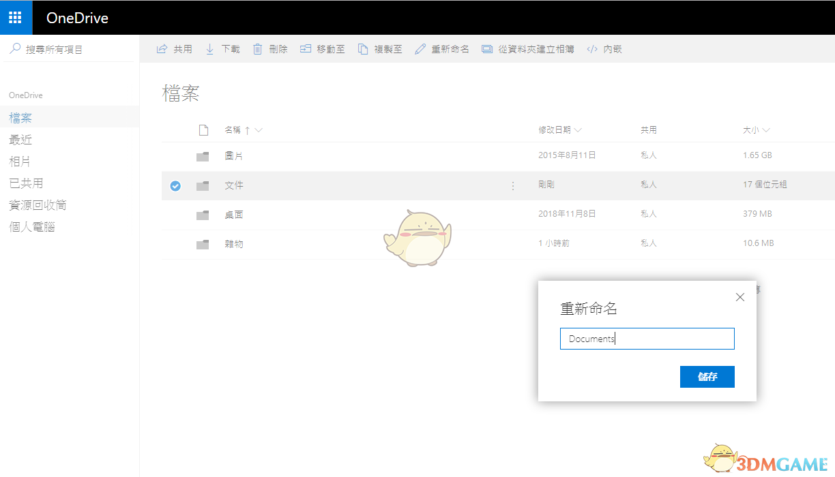Create album via 從資料夾建立相簿 icon
The image size is (835, 477).
[x=487, y=49]
